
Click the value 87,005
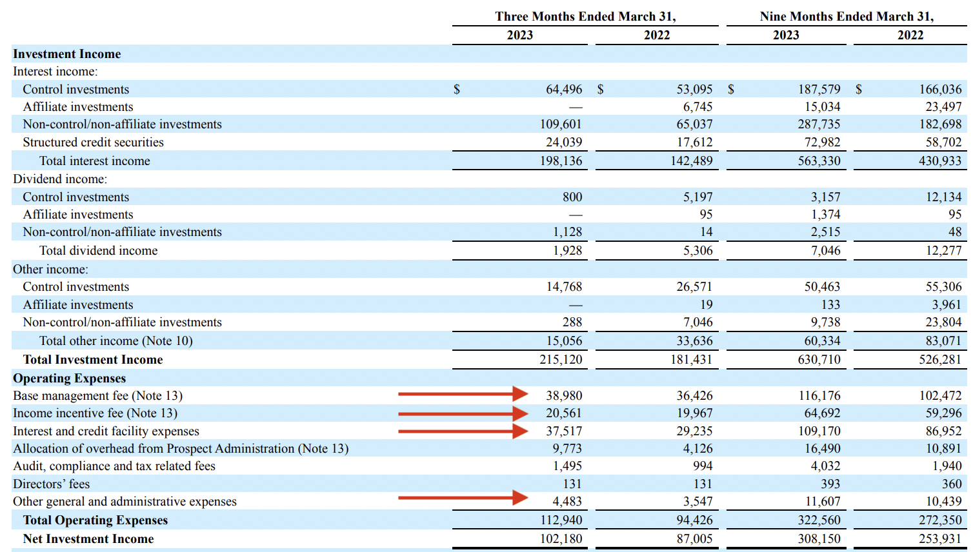coord(695,539)
